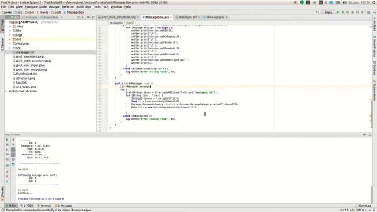The image size is (377, 212).
Task: Click levelp breadcrumb in navigation bar
Action: click(x=42, y=12)
